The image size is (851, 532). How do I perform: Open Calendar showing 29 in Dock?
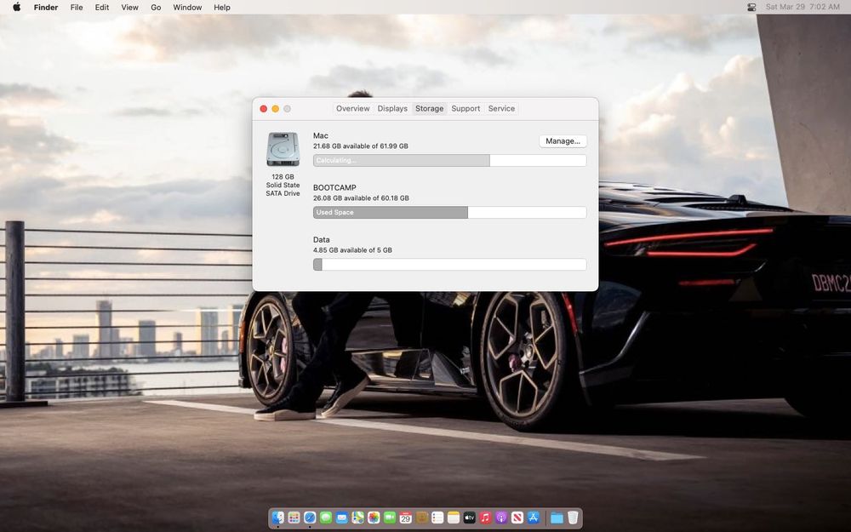click(405, 518)
